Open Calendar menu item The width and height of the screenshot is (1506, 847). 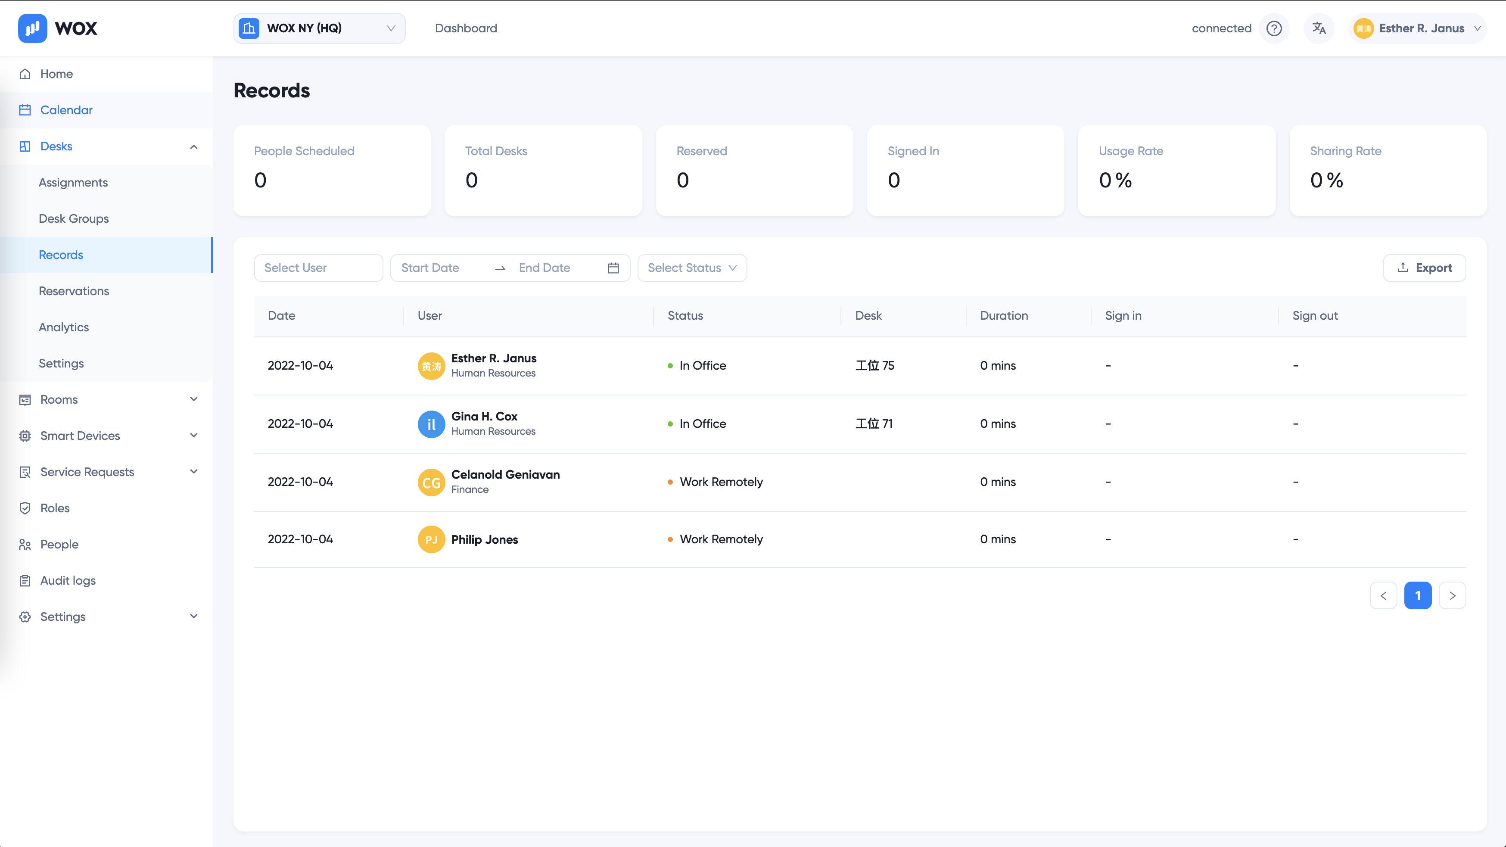tap(106, 110)
